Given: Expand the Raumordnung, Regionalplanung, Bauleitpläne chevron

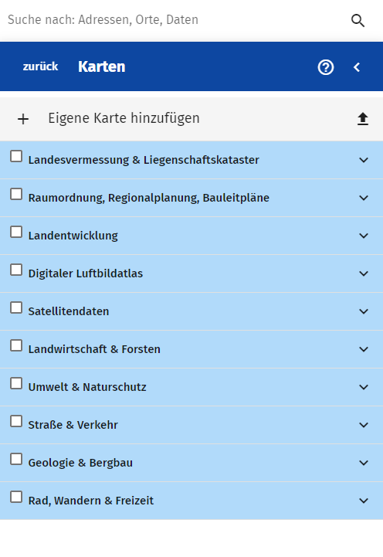Looking at the screenshot, I should click(364, 198).
